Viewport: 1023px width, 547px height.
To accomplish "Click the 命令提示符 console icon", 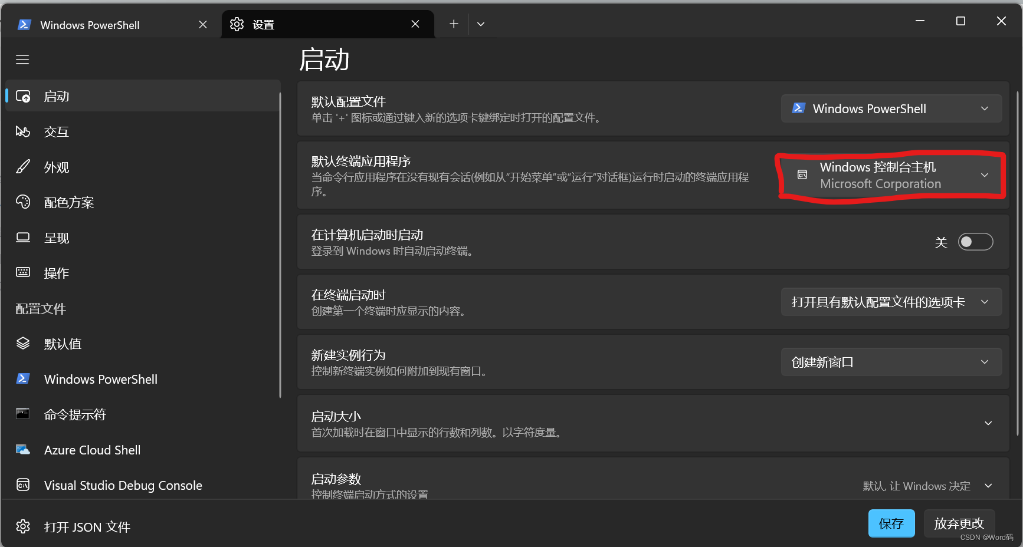I will click(x=23, y=414).
